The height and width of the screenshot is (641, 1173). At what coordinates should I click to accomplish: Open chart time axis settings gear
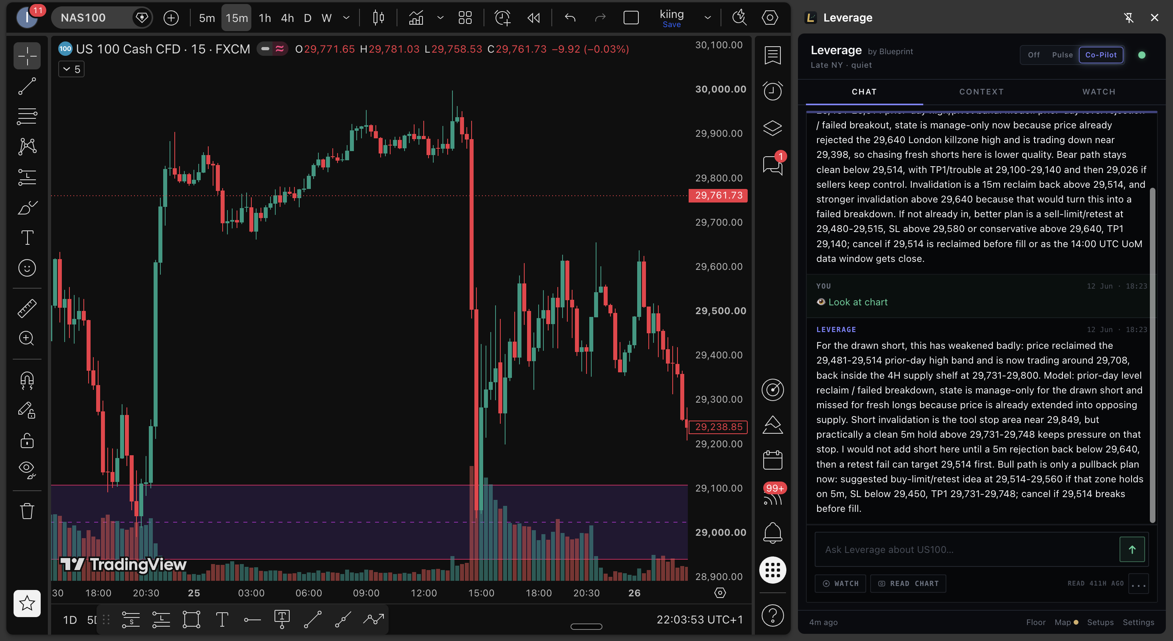[720, 593]
